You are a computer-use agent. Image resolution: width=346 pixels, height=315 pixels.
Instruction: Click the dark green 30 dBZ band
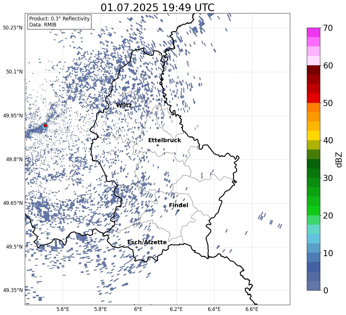313,173
